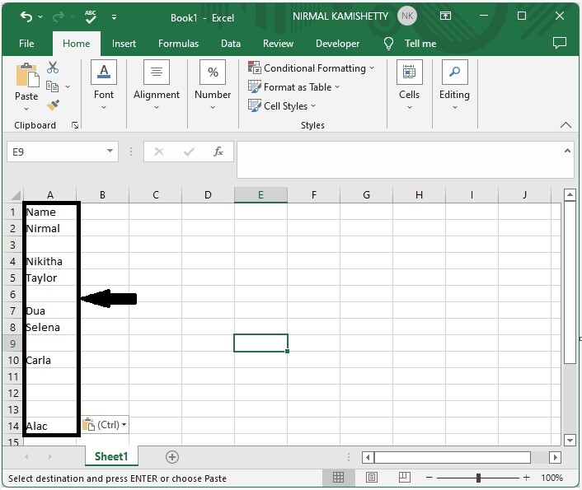582x490 pixels.
Task: Switch to the Review tab
Action: (x=278, y=44)
